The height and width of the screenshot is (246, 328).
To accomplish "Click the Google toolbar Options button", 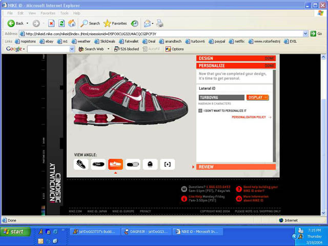I will [x=174, y=49].
